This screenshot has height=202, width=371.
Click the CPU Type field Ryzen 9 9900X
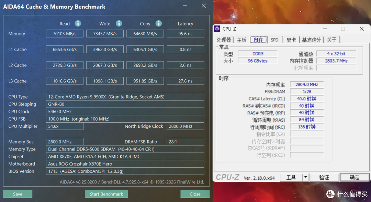point(125,97)
